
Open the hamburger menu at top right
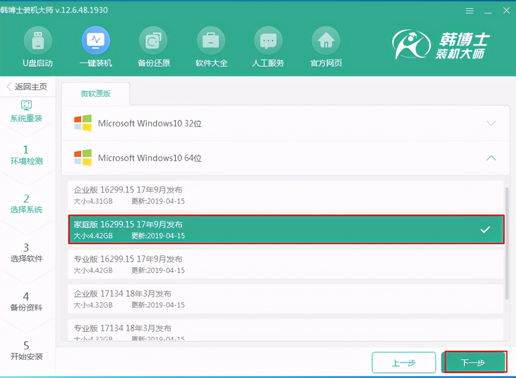(470, 11)
